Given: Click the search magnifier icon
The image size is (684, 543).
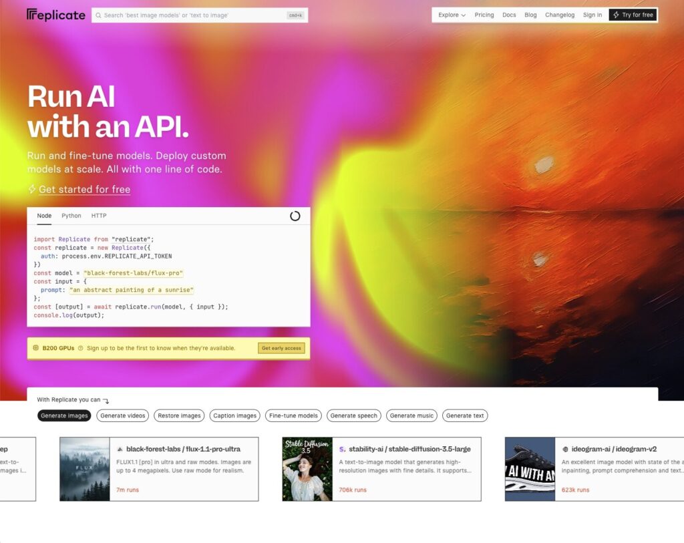Looking at the screenshot, I should coord(99,15).
